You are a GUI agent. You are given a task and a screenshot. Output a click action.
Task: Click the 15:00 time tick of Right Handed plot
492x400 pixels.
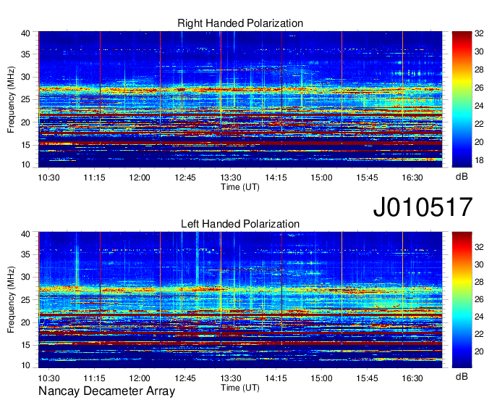[x=322, y=178]
